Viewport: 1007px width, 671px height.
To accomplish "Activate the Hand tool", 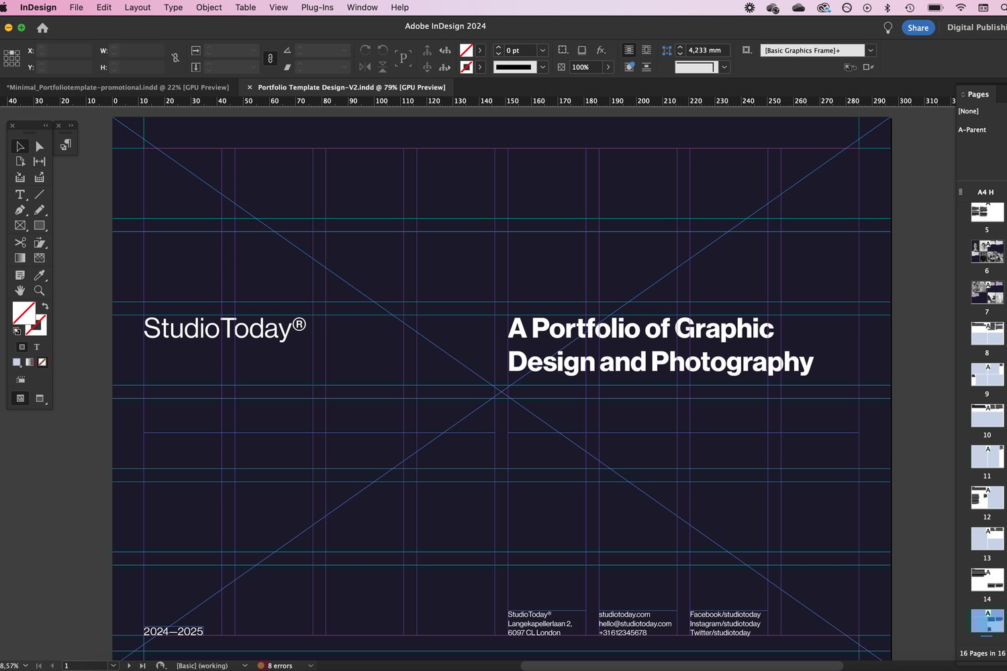I will pos(20,291).
